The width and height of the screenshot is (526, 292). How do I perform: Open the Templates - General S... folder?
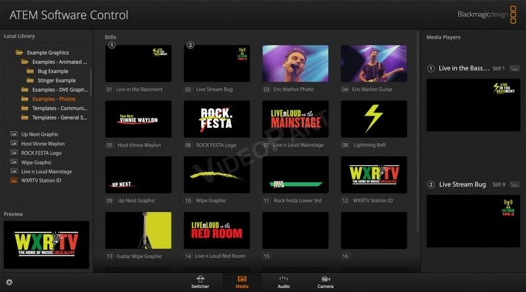click(x=55, y=117)
